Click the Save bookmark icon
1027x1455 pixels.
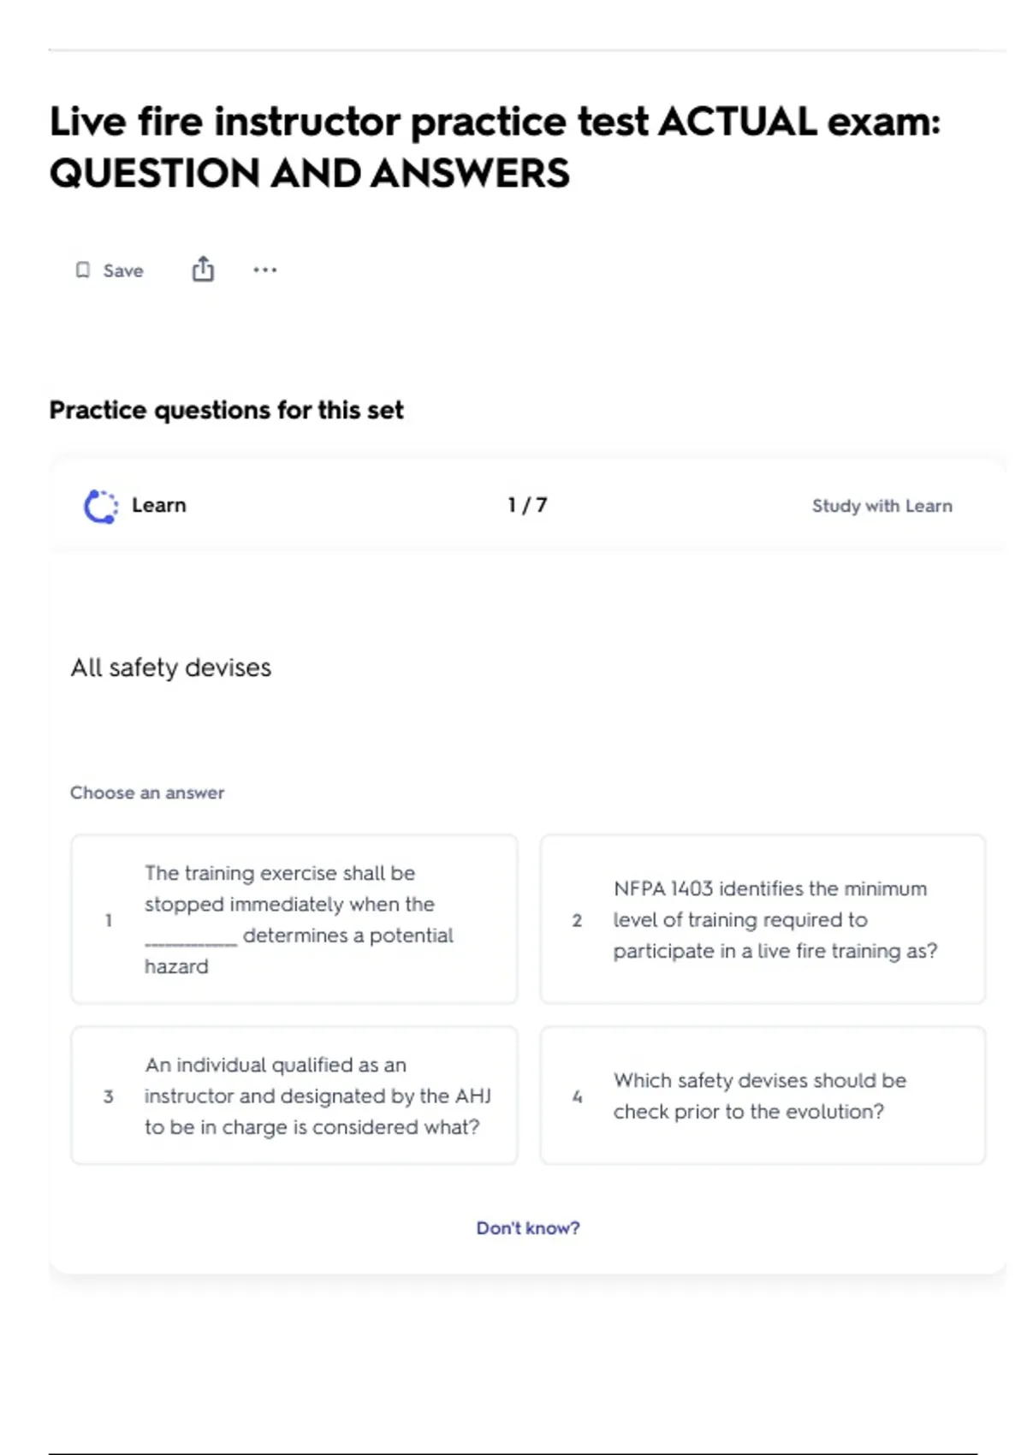(83, 270)
